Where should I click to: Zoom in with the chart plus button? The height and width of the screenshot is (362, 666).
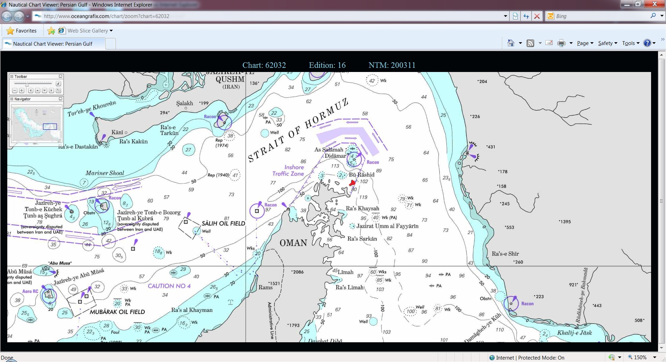(22, 90)
